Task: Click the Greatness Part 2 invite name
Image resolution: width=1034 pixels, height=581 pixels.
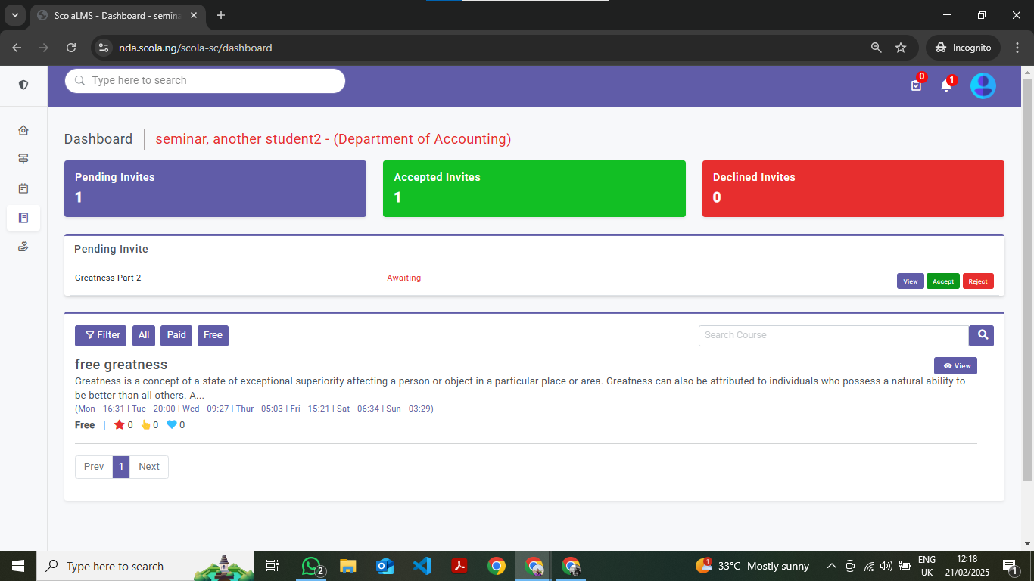Action: click(108, 278)
